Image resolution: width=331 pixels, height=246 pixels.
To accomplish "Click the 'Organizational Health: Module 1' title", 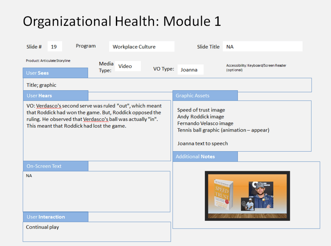I will coord(122,21).
